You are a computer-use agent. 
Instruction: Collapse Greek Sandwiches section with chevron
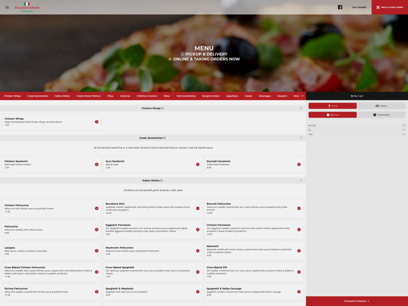click(x=301, y=138)
